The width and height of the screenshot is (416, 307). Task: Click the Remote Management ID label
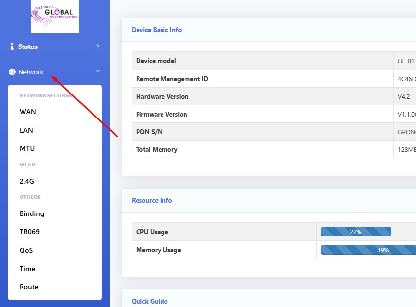[172, 79]
